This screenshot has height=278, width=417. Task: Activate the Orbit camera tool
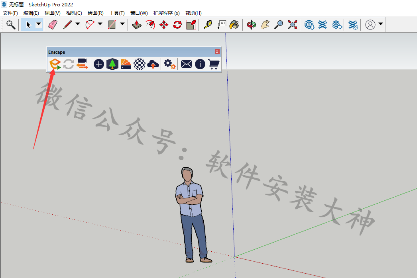(251, 25)
